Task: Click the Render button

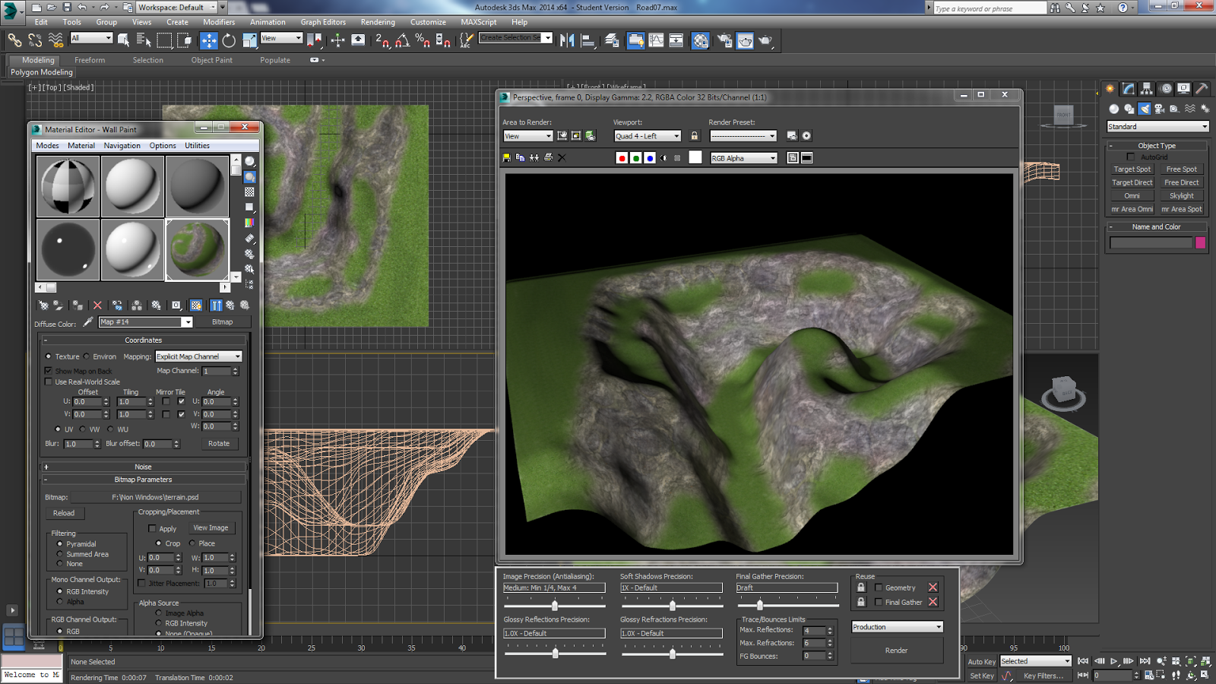Action: tap(896, 650)
